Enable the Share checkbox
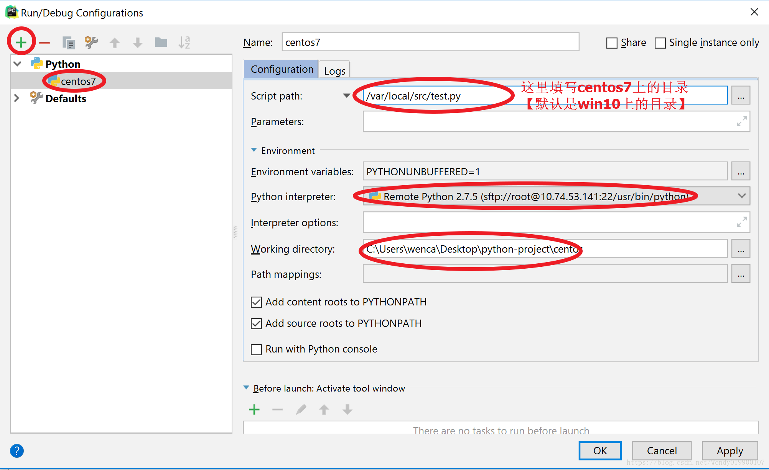This screenshot has height=470, width=769. pyautogui.click(x=612, y=43)
